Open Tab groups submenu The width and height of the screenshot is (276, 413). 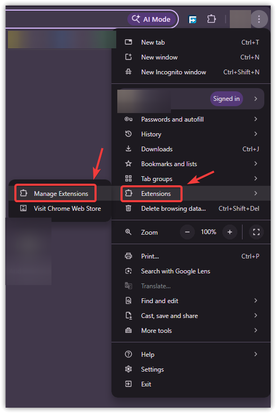tap(191, 178)
